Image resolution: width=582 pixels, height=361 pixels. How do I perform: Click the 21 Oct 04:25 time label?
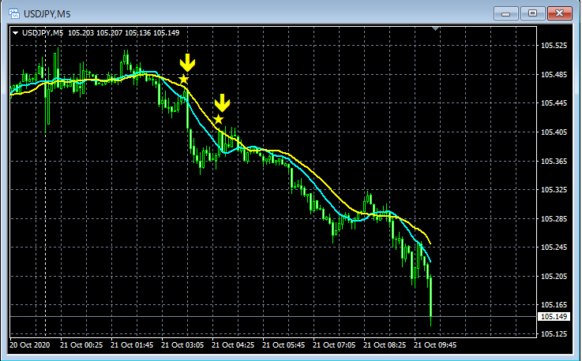pos(233,345)
